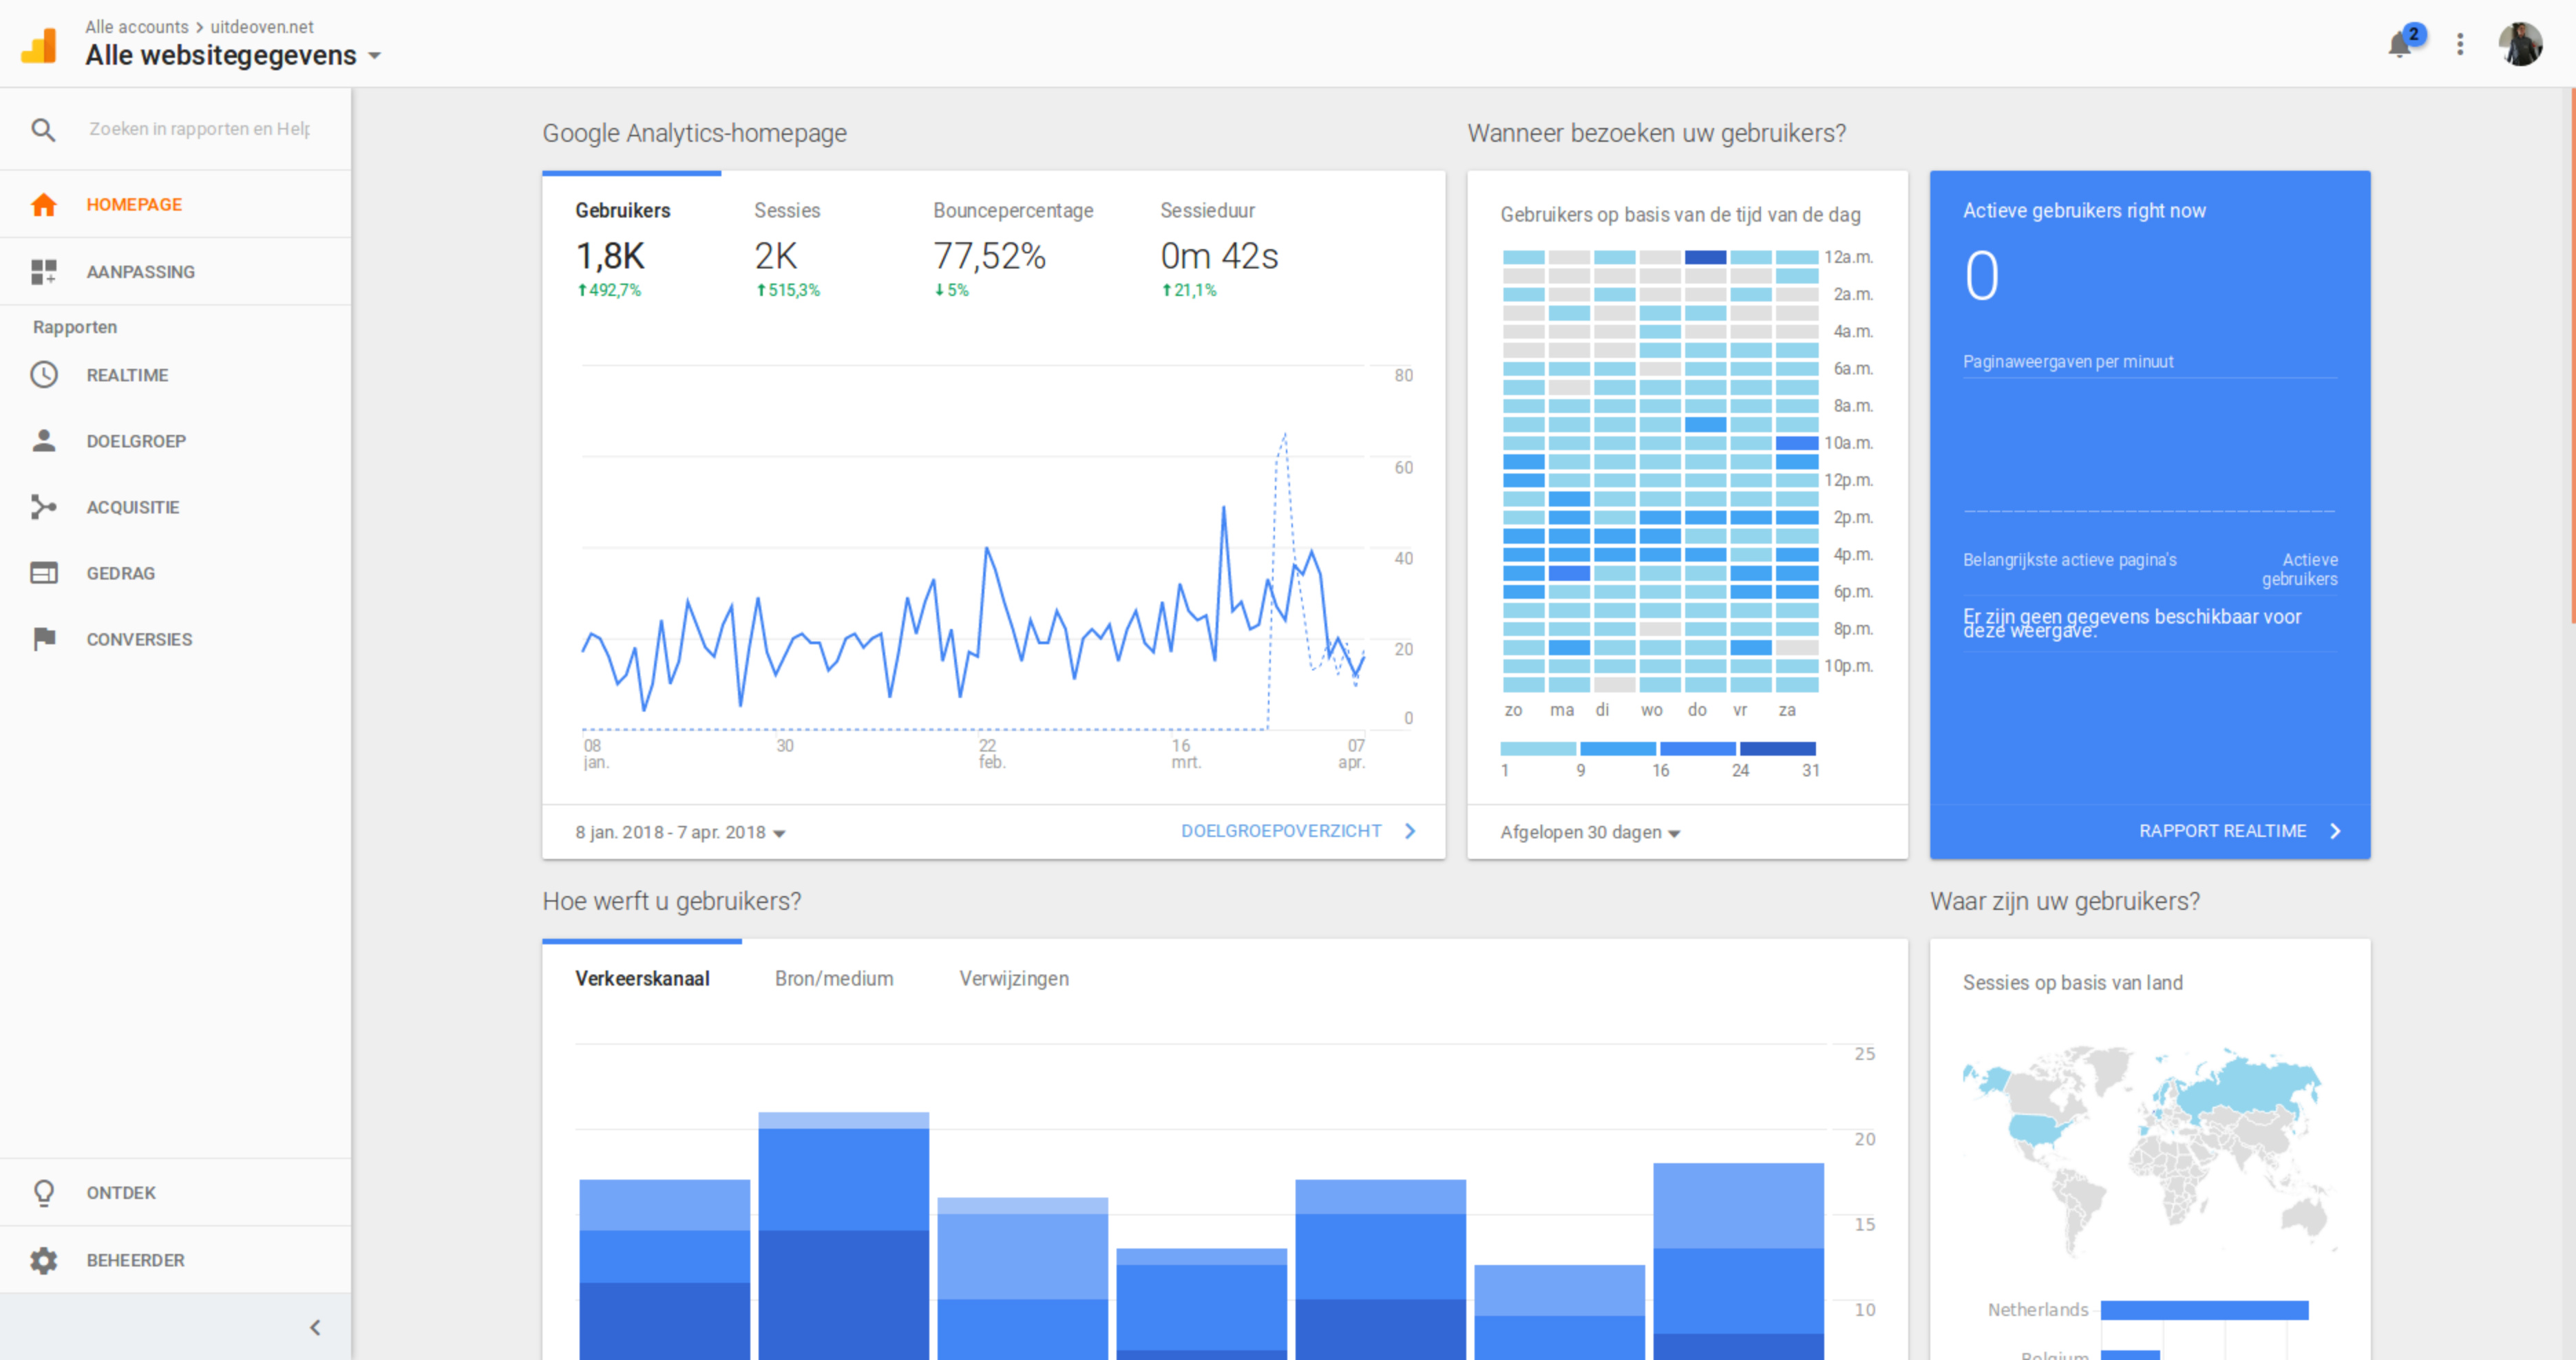2576x1360 pixels.
Task: Click the Alle accounts breadcrumb
Action: pyautogui.click(x=137, y=27)
